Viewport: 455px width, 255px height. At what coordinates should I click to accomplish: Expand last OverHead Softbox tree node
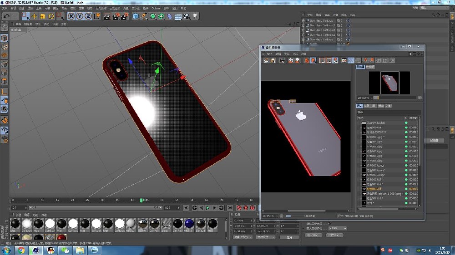tap(303, 39)
